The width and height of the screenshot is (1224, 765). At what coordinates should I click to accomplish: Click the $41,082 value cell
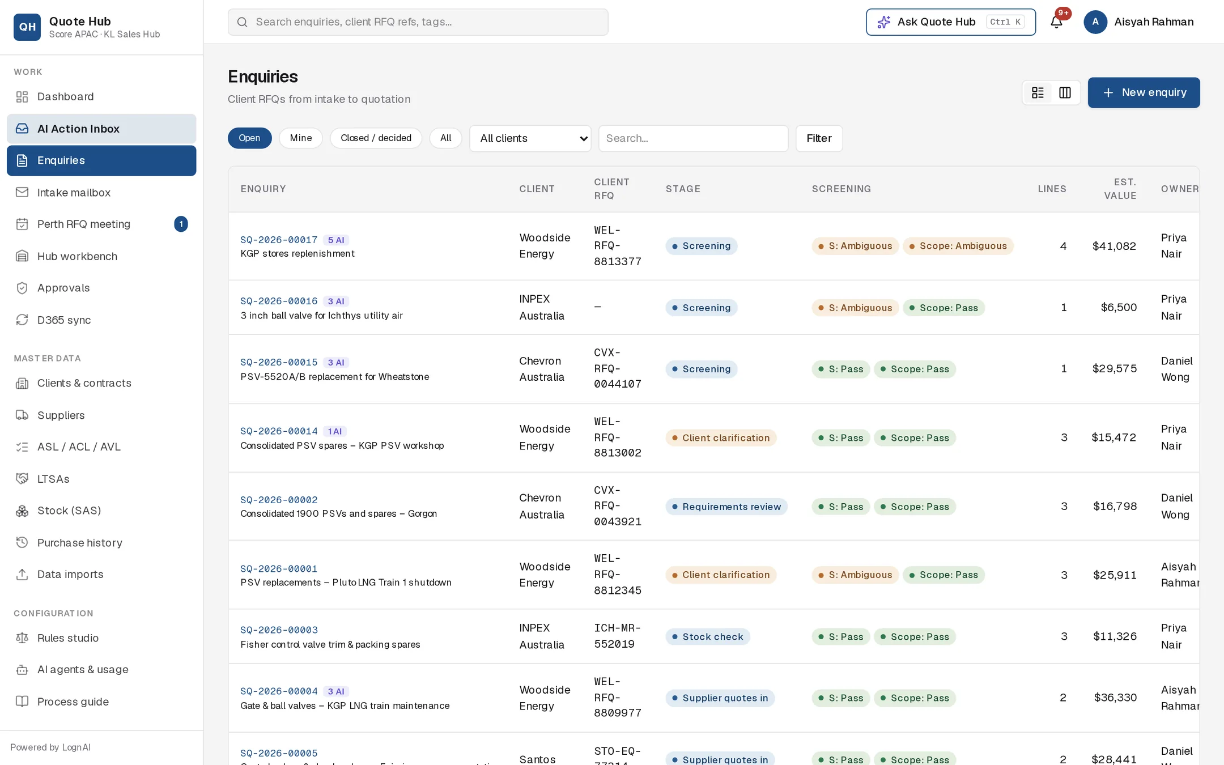pos(1113,246)
